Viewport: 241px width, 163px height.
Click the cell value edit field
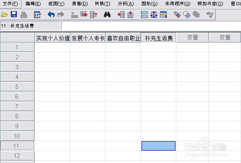151,26
